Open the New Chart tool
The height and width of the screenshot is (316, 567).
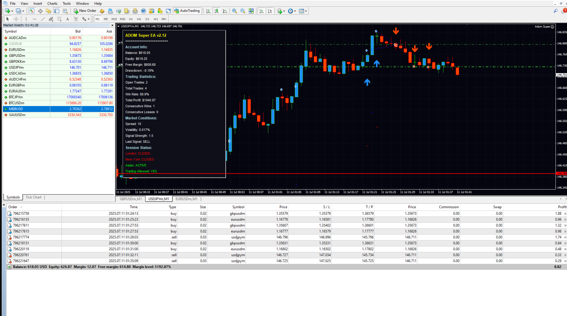point(7,11)
